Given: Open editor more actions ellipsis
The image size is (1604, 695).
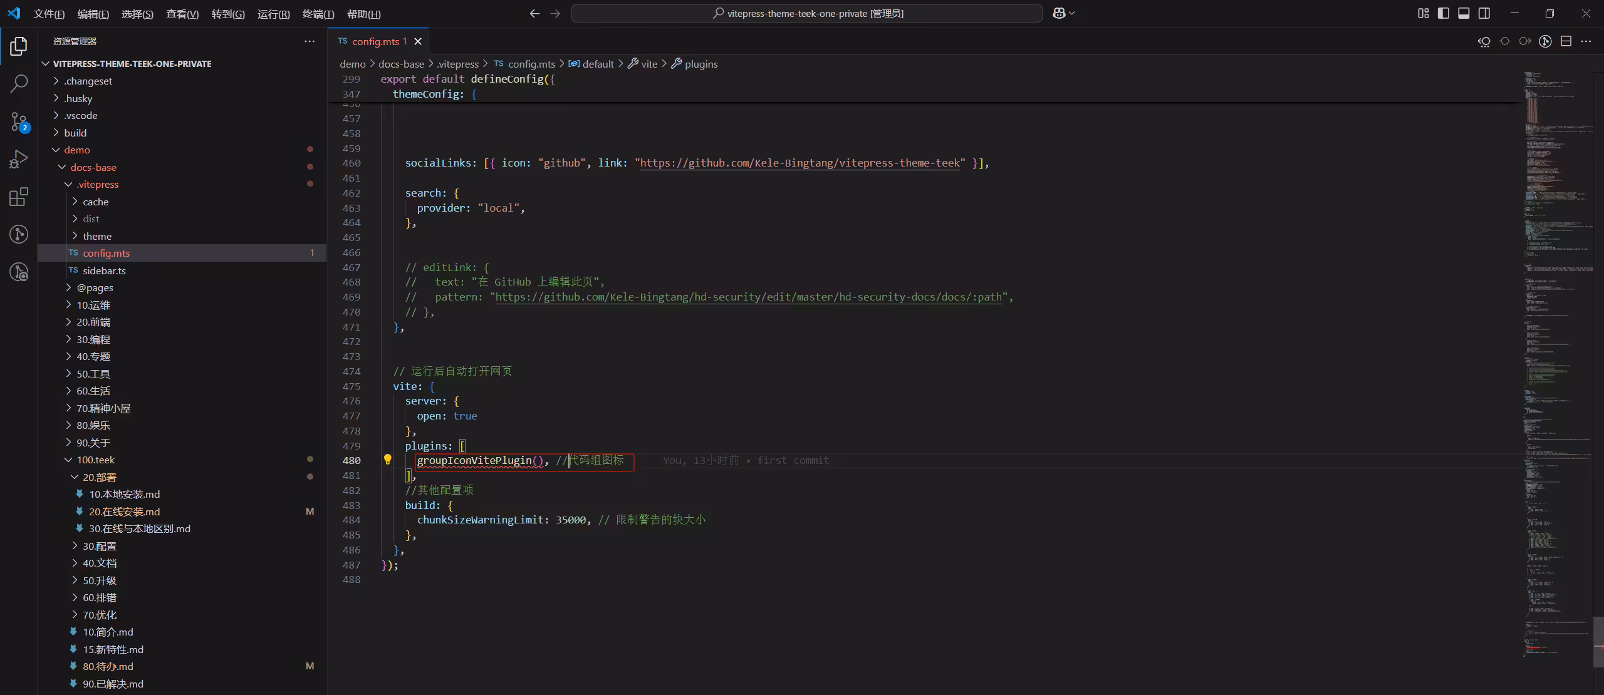Looking at the screenshot, I should tap(1586, 41).
